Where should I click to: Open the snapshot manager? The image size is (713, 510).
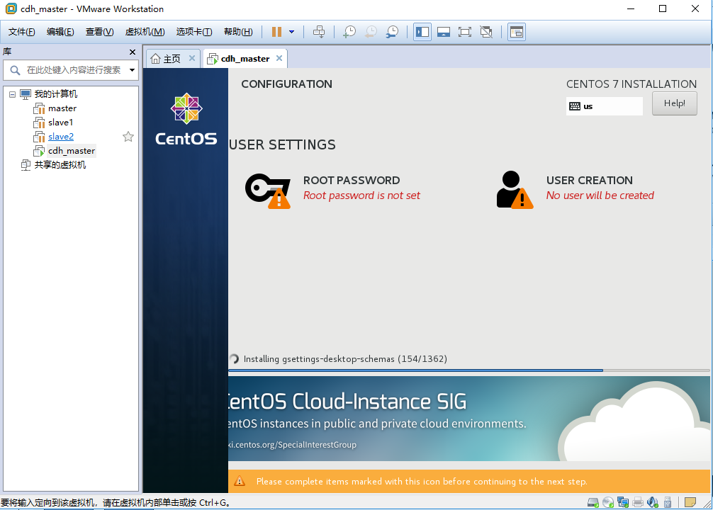click(x=392, y=32)
